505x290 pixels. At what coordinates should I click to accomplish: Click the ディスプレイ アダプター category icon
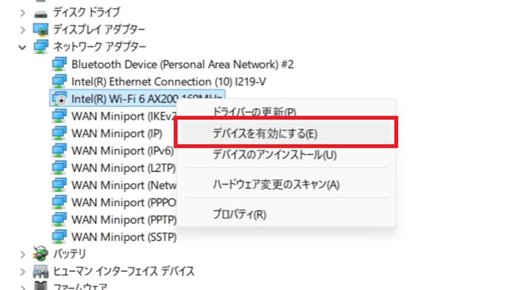[x=41, y=29]
